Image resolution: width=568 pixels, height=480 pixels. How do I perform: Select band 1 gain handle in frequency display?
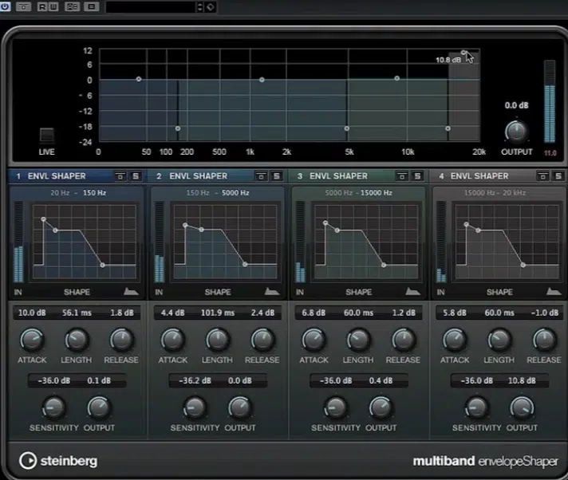pyautogui.click(x=139, y=79)
